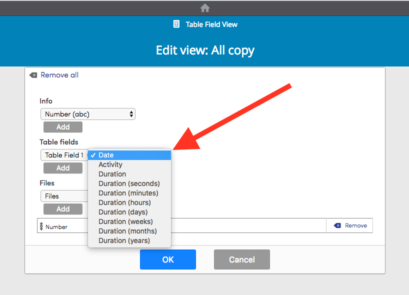
Task: Open the Table Field 1 selector
Action: (64, 155)
